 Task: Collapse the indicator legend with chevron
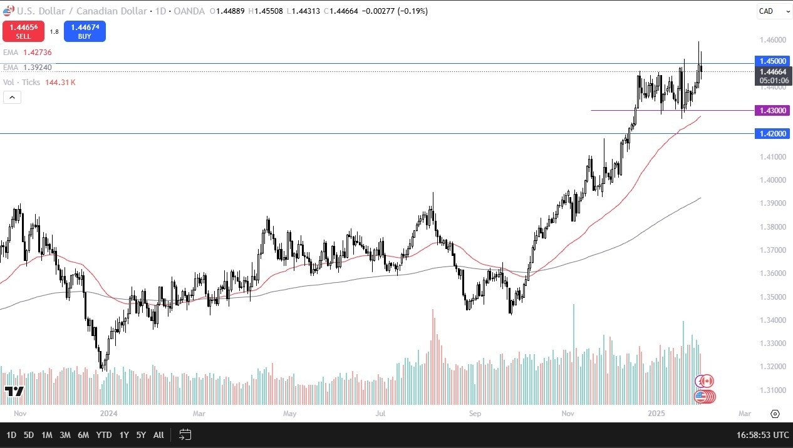pos(12,97)
